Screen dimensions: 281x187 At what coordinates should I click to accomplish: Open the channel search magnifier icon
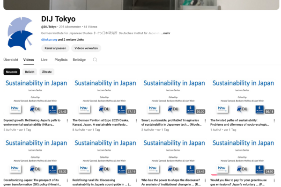pyautogui.click(x=95, y=59)
